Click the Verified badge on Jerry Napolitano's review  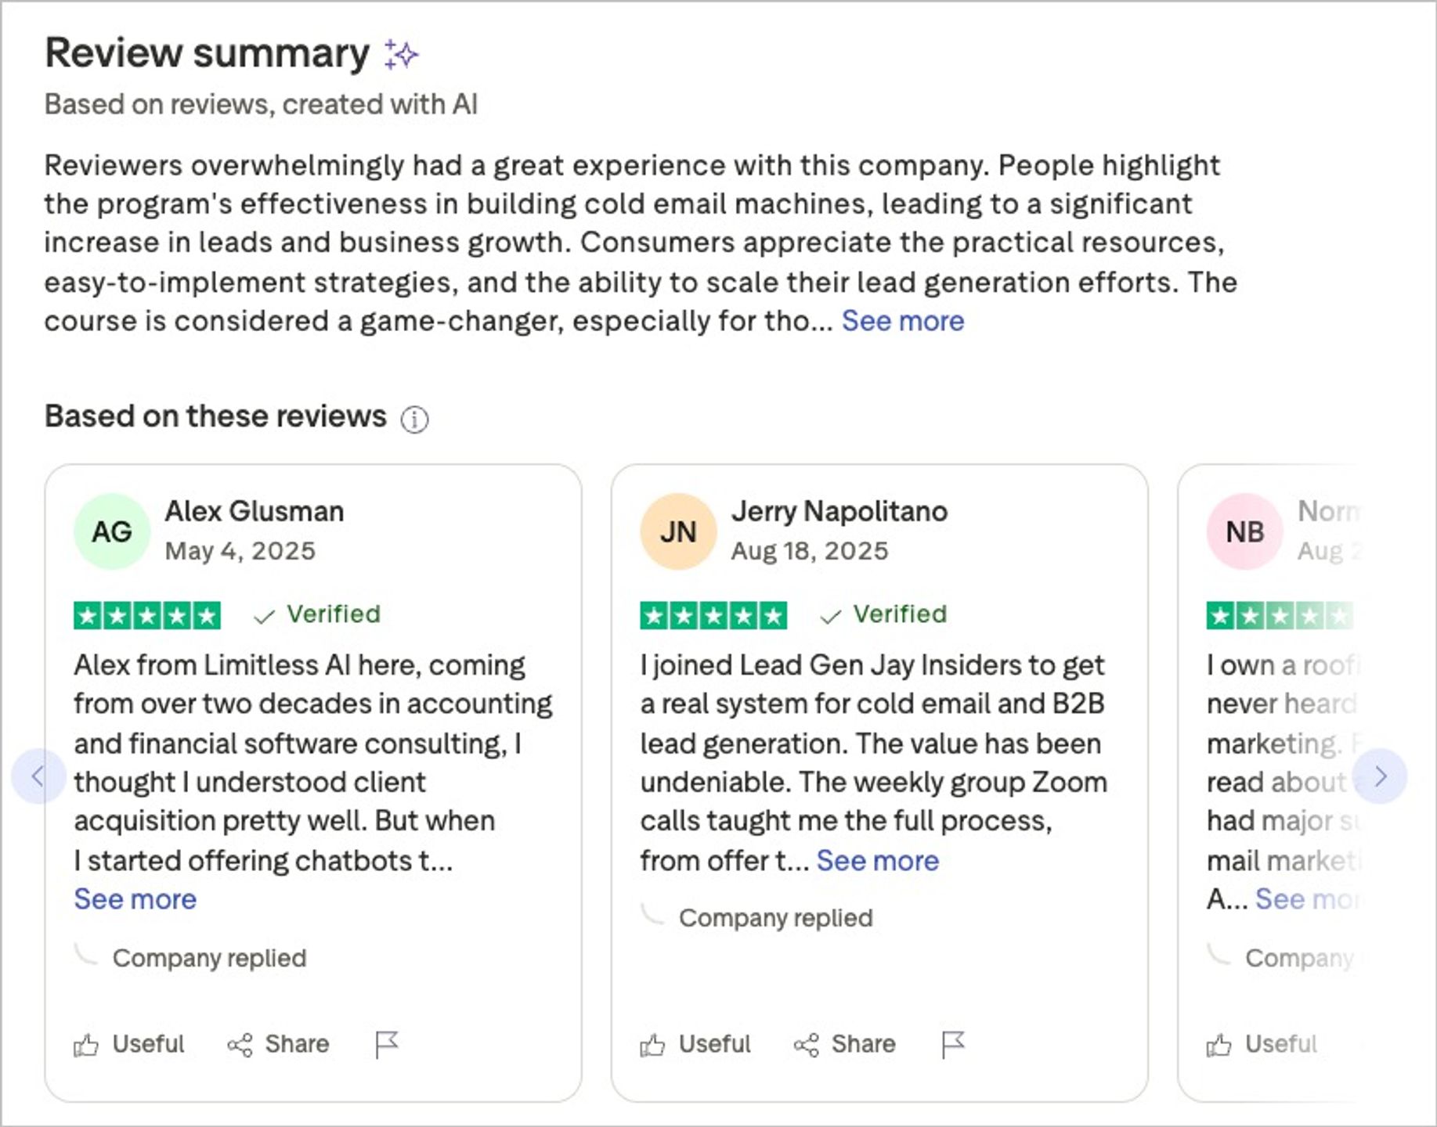pyautogui.click(x=883, y=614)
